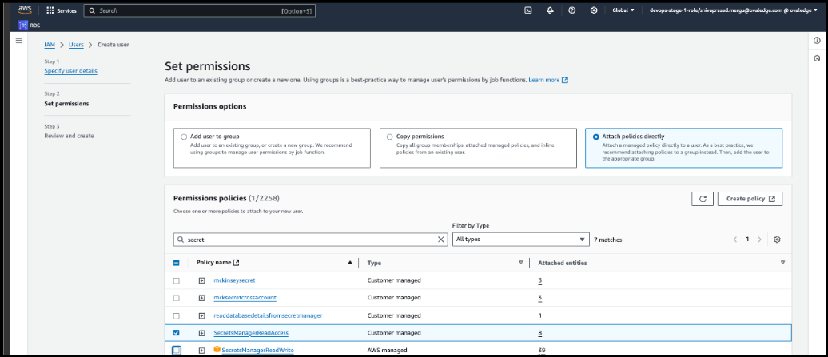Screen dimensions: 828x357
Task: Click the AWS logo home icon
Action: (x=24, y=10)
